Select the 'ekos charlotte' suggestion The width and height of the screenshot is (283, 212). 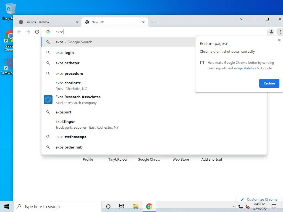pos(118,86)
